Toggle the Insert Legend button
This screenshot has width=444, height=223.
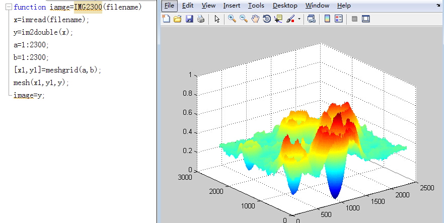pyautogui.click(x=338, y=19)
